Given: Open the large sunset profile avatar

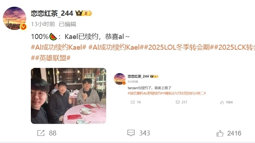Looking at the screenshot, I should click(x=14, y=18).
